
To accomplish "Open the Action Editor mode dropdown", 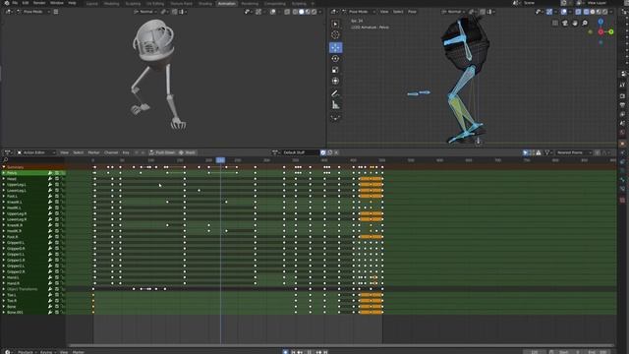I will click(x=36, y=152).
